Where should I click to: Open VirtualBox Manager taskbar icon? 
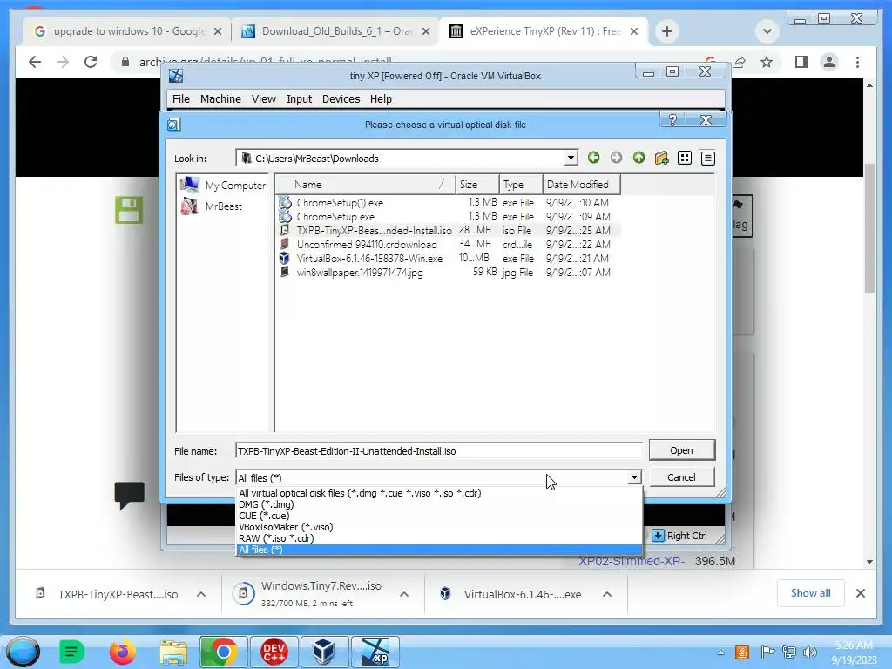[x=322, y=652]
